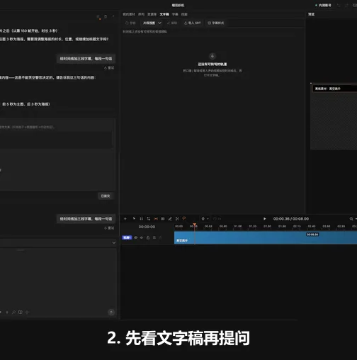Click the sparkle icon in chat bottom toolbar
Screen dimensions: 357x360
[x=27, y=312]
